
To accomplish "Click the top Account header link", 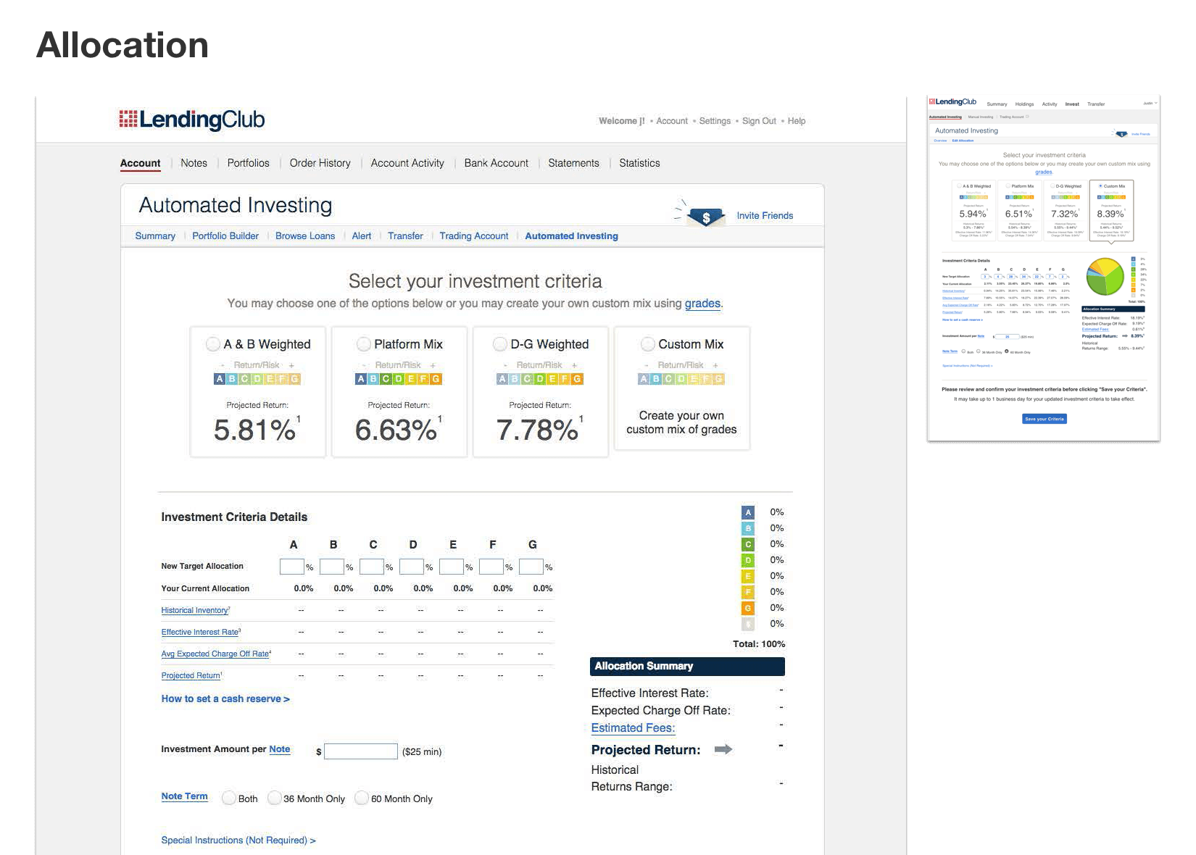I will click(x=672, y=121).
